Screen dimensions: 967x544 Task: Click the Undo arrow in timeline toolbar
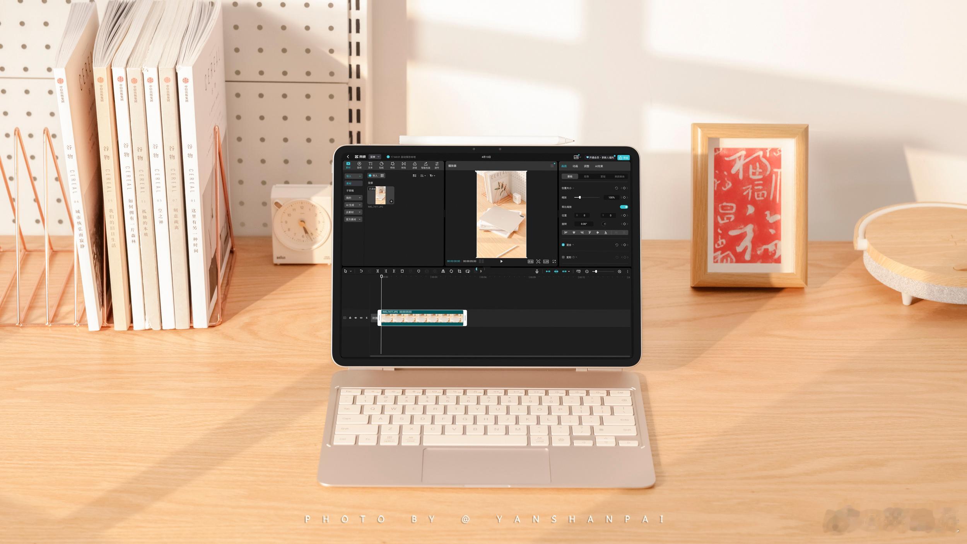tap(361, 271)
